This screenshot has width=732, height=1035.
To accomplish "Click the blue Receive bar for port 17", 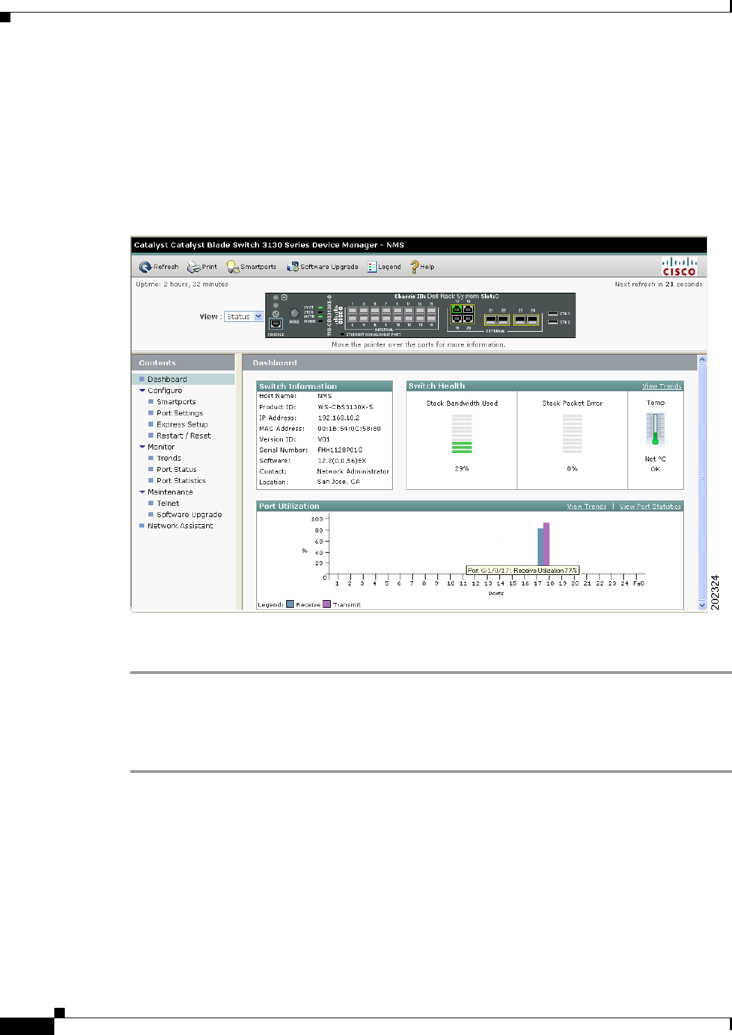I will click(540, 547).
